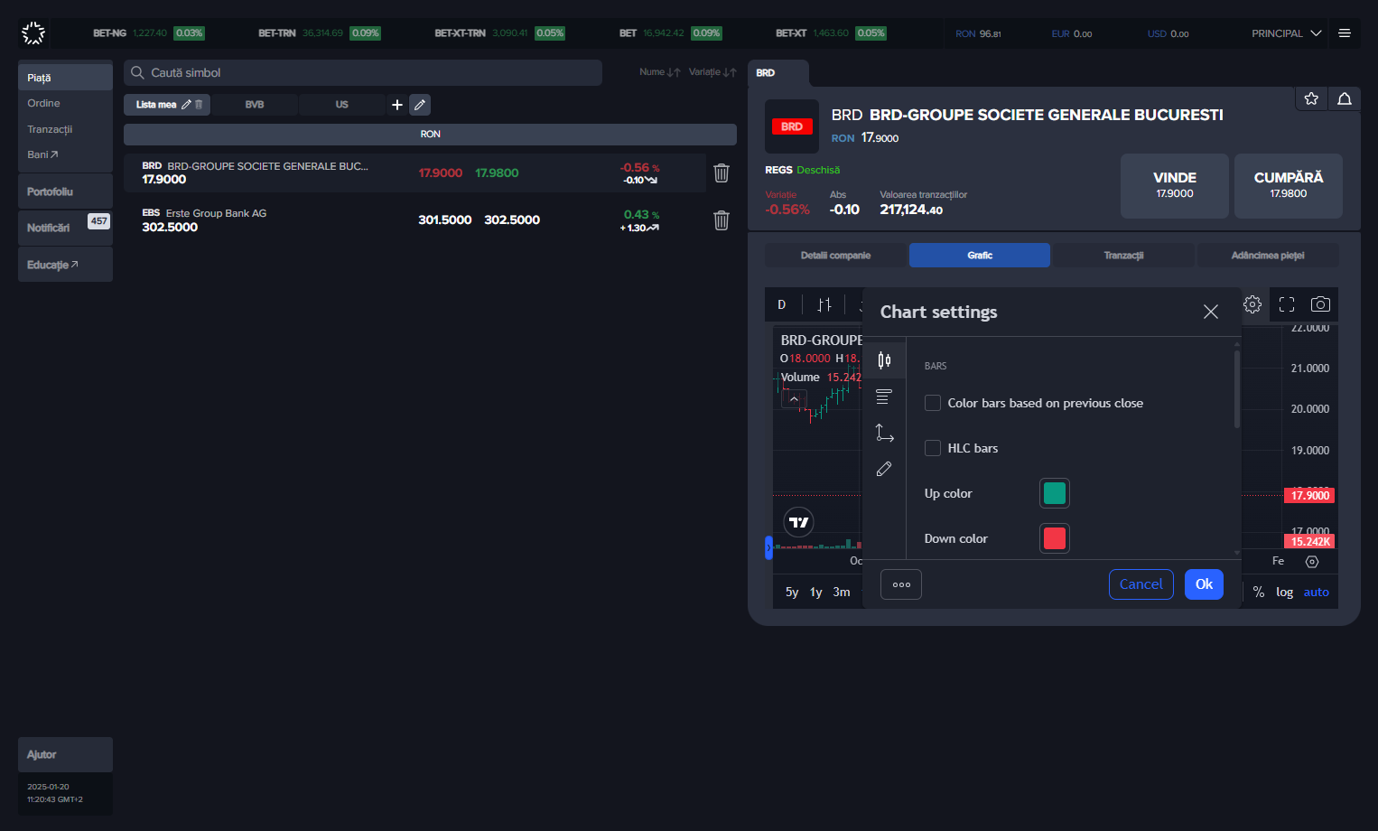Delete Erste Group Bank row trash icon

[722, 219]
